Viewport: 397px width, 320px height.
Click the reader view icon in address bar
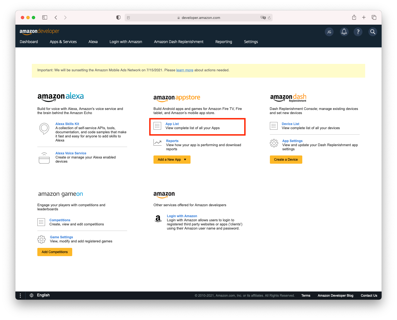click(x=128, y=18)
